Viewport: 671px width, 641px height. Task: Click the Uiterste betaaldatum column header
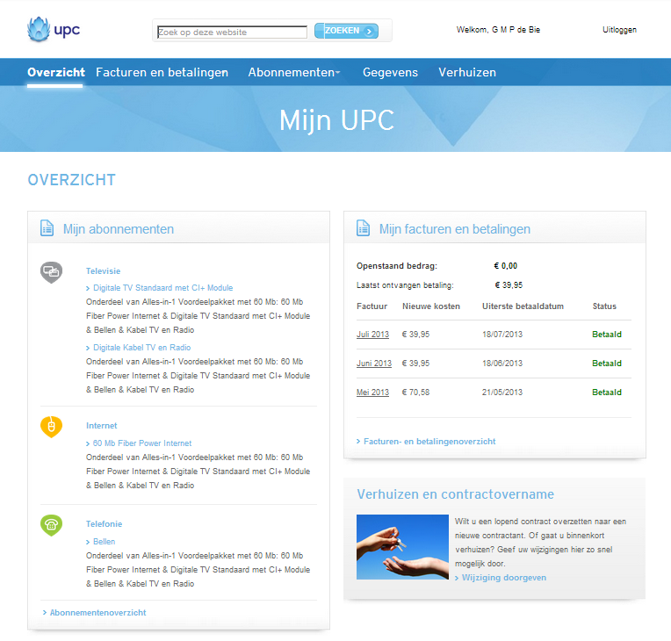(x=523, y=306)
